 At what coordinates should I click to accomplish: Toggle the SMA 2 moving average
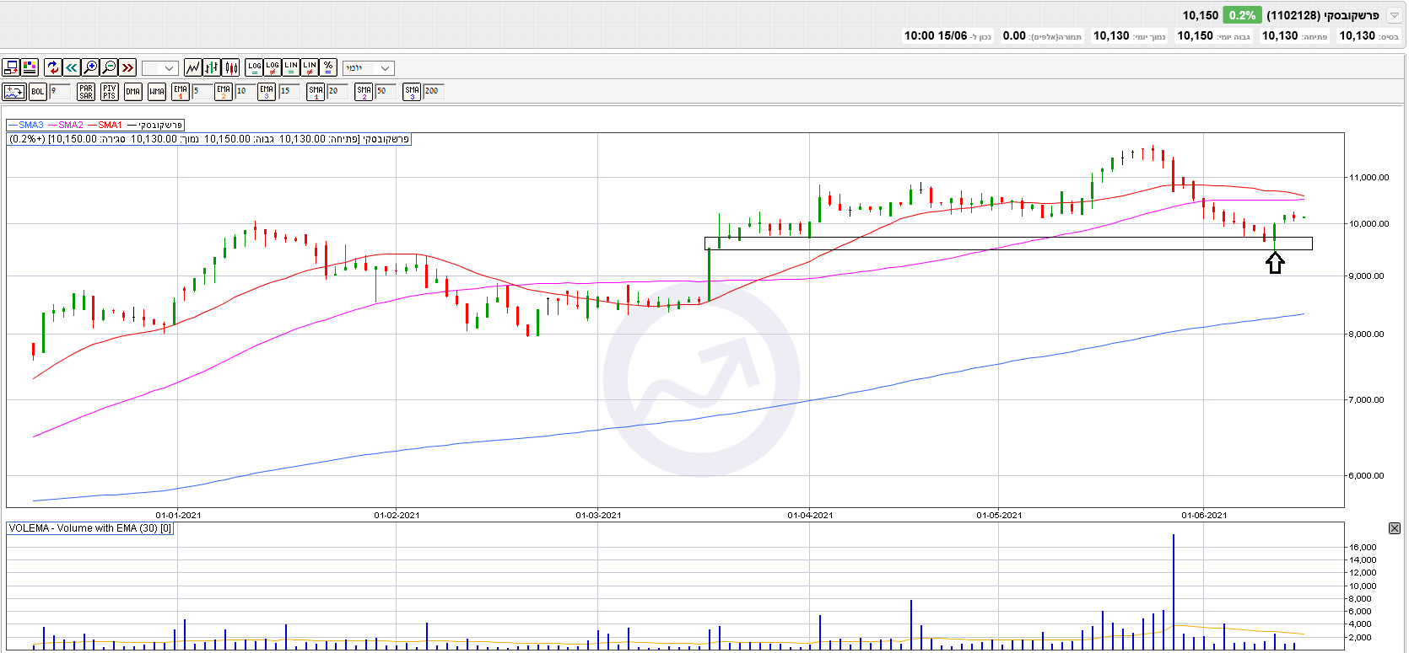(364, 91)
